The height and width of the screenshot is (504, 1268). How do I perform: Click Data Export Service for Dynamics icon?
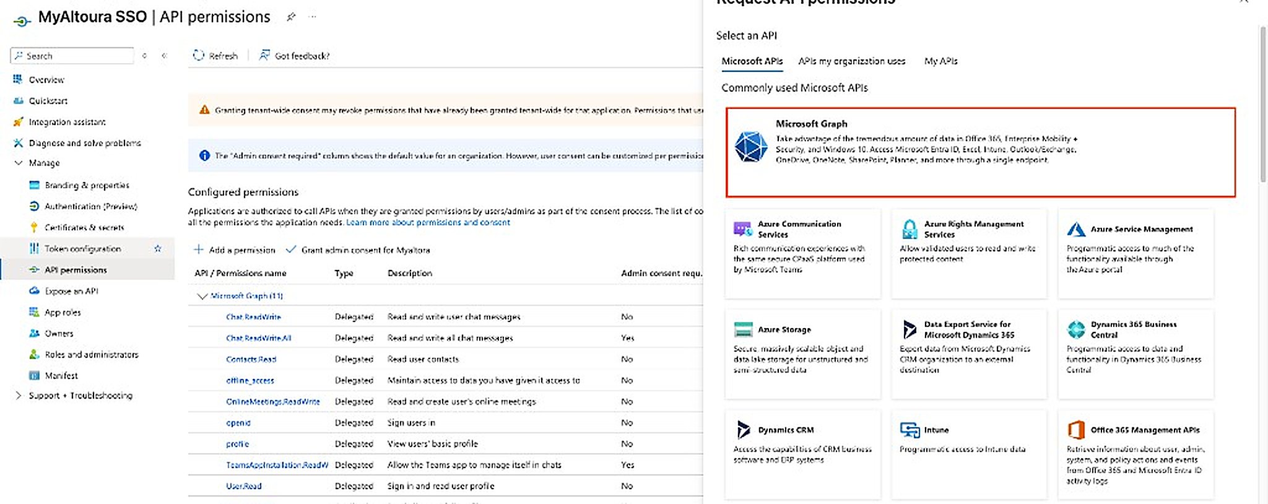click(x=910, y=329)
